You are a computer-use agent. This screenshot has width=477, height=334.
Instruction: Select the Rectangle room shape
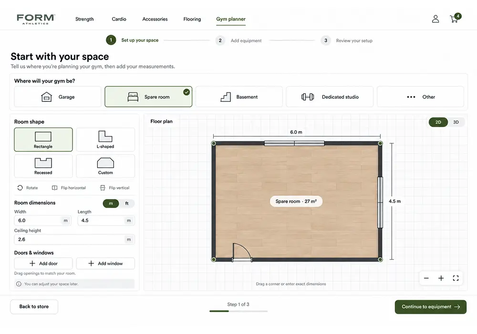tap(43, 140)
